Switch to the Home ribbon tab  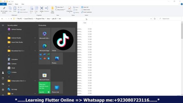10,4
